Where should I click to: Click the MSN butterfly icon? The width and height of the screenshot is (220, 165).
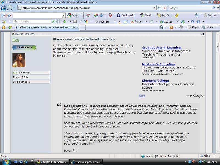click(86, 21)
